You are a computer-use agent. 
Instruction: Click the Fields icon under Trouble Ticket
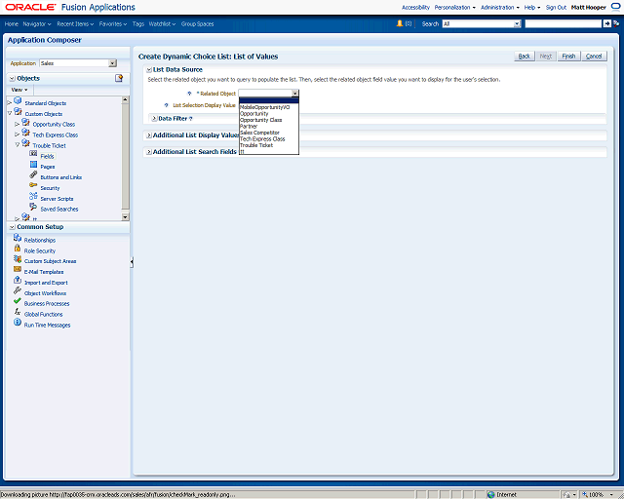click(33, 154)
